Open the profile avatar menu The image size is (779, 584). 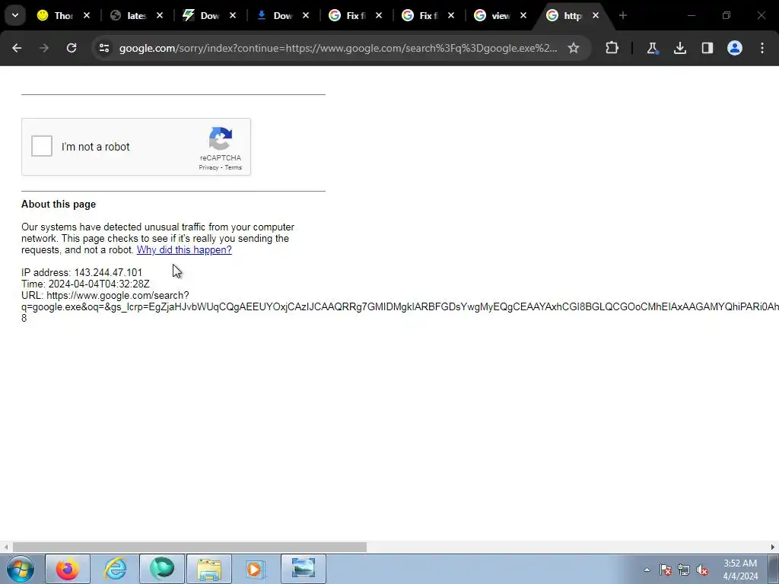coord(735,48)
